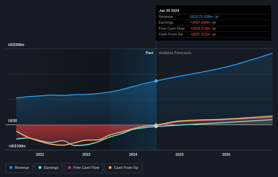Click the US$300m y-axis label

(16, 45)
